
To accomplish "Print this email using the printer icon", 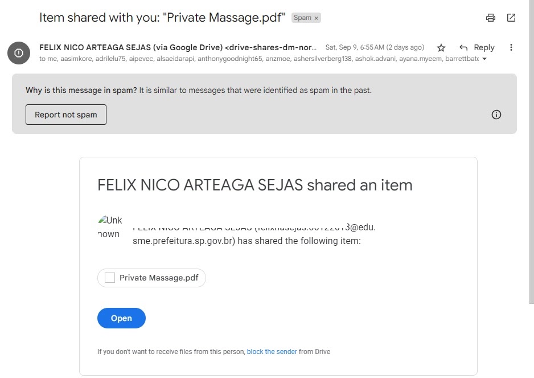I will pos(491,18).
